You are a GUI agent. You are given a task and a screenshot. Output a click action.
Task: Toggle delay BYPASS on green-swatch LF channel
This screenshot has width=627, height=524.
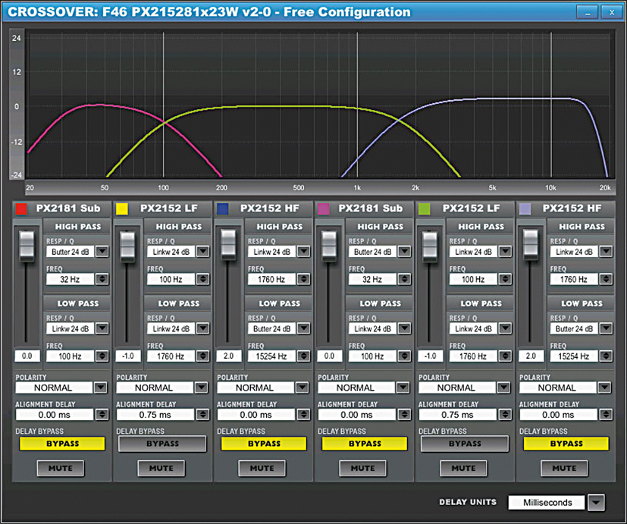(x=465, y=444)
